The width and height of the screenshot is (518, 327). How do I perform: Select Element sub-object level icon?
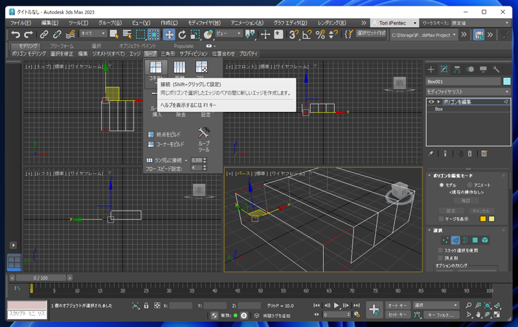[x=485, y=240]
